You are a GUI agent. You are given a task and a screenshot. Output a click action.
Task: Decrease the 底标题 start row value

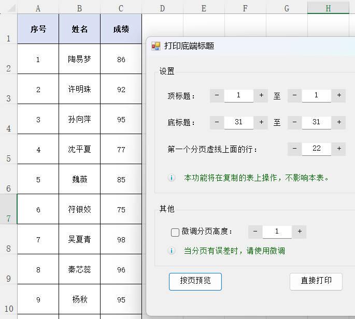(217, 122)
